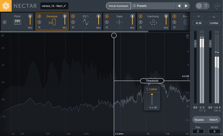Go to the next preset arrow
The width and height of the screenshot is (223, 136).
tap(186, 6)
